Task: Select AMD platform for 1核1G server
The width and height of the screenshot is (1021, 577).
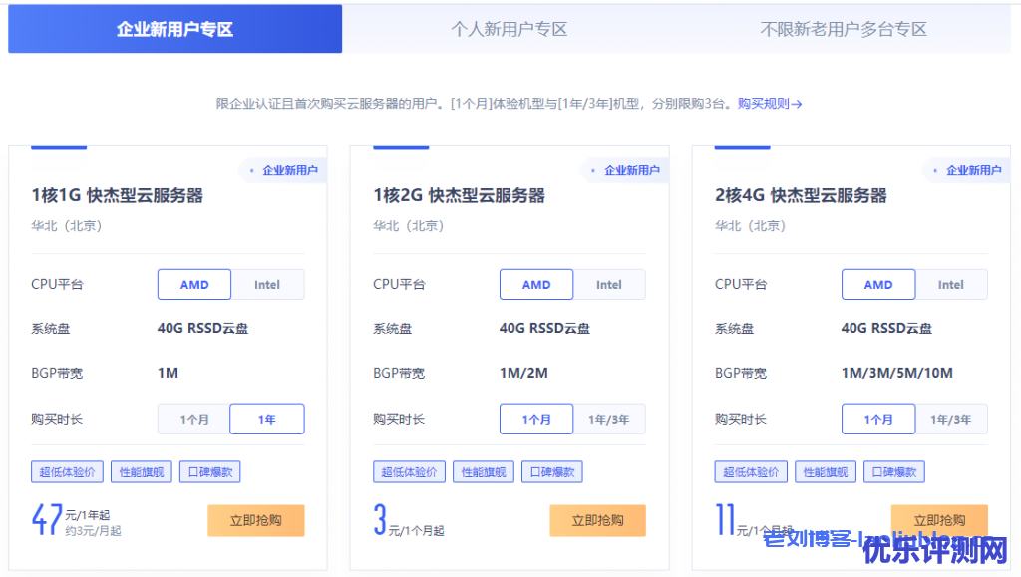Action: [194, 285]
